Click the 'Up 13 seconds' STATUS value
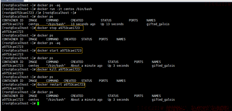Screen dimensions: 232x111 (x=112, y=24)
